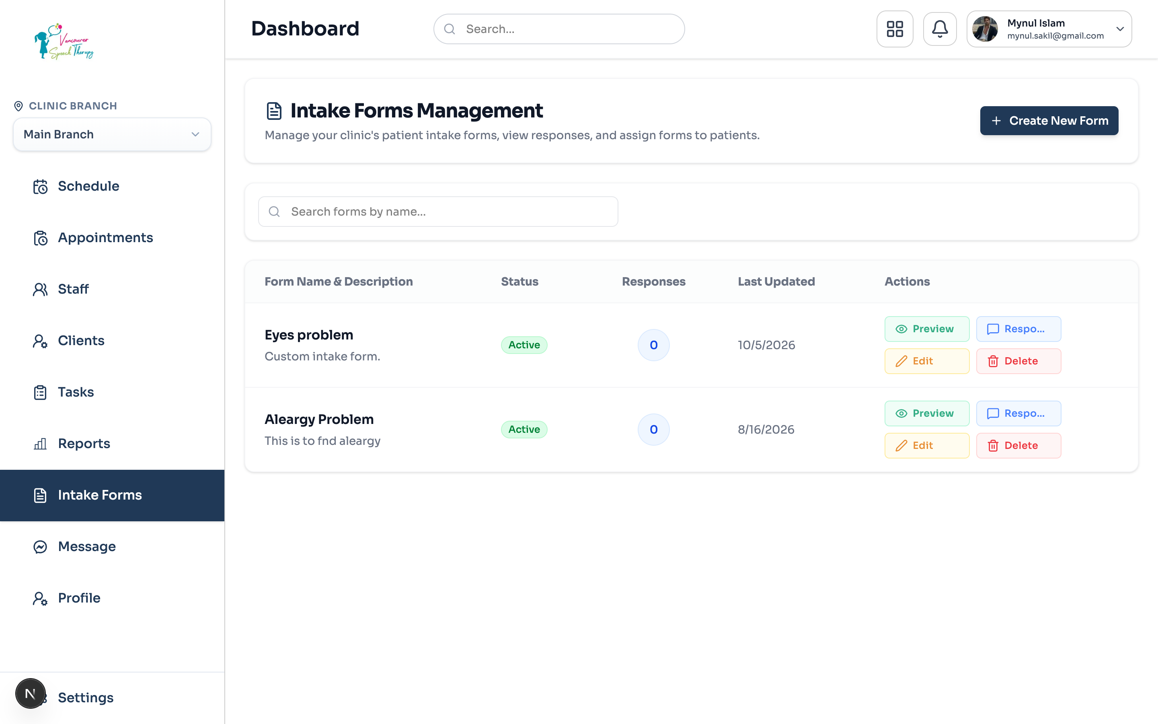1158x724 pixels.
Task: Focus the Search forms by name field
Action: click(438, 212)
